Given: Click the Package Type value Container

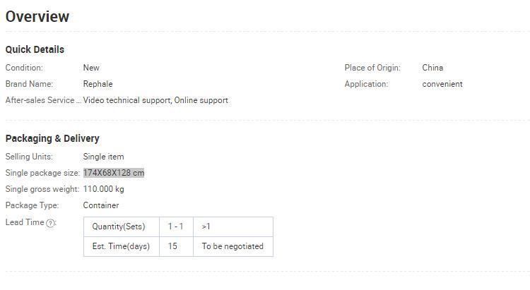Looking at the screenshot, I should coord(101,205).
